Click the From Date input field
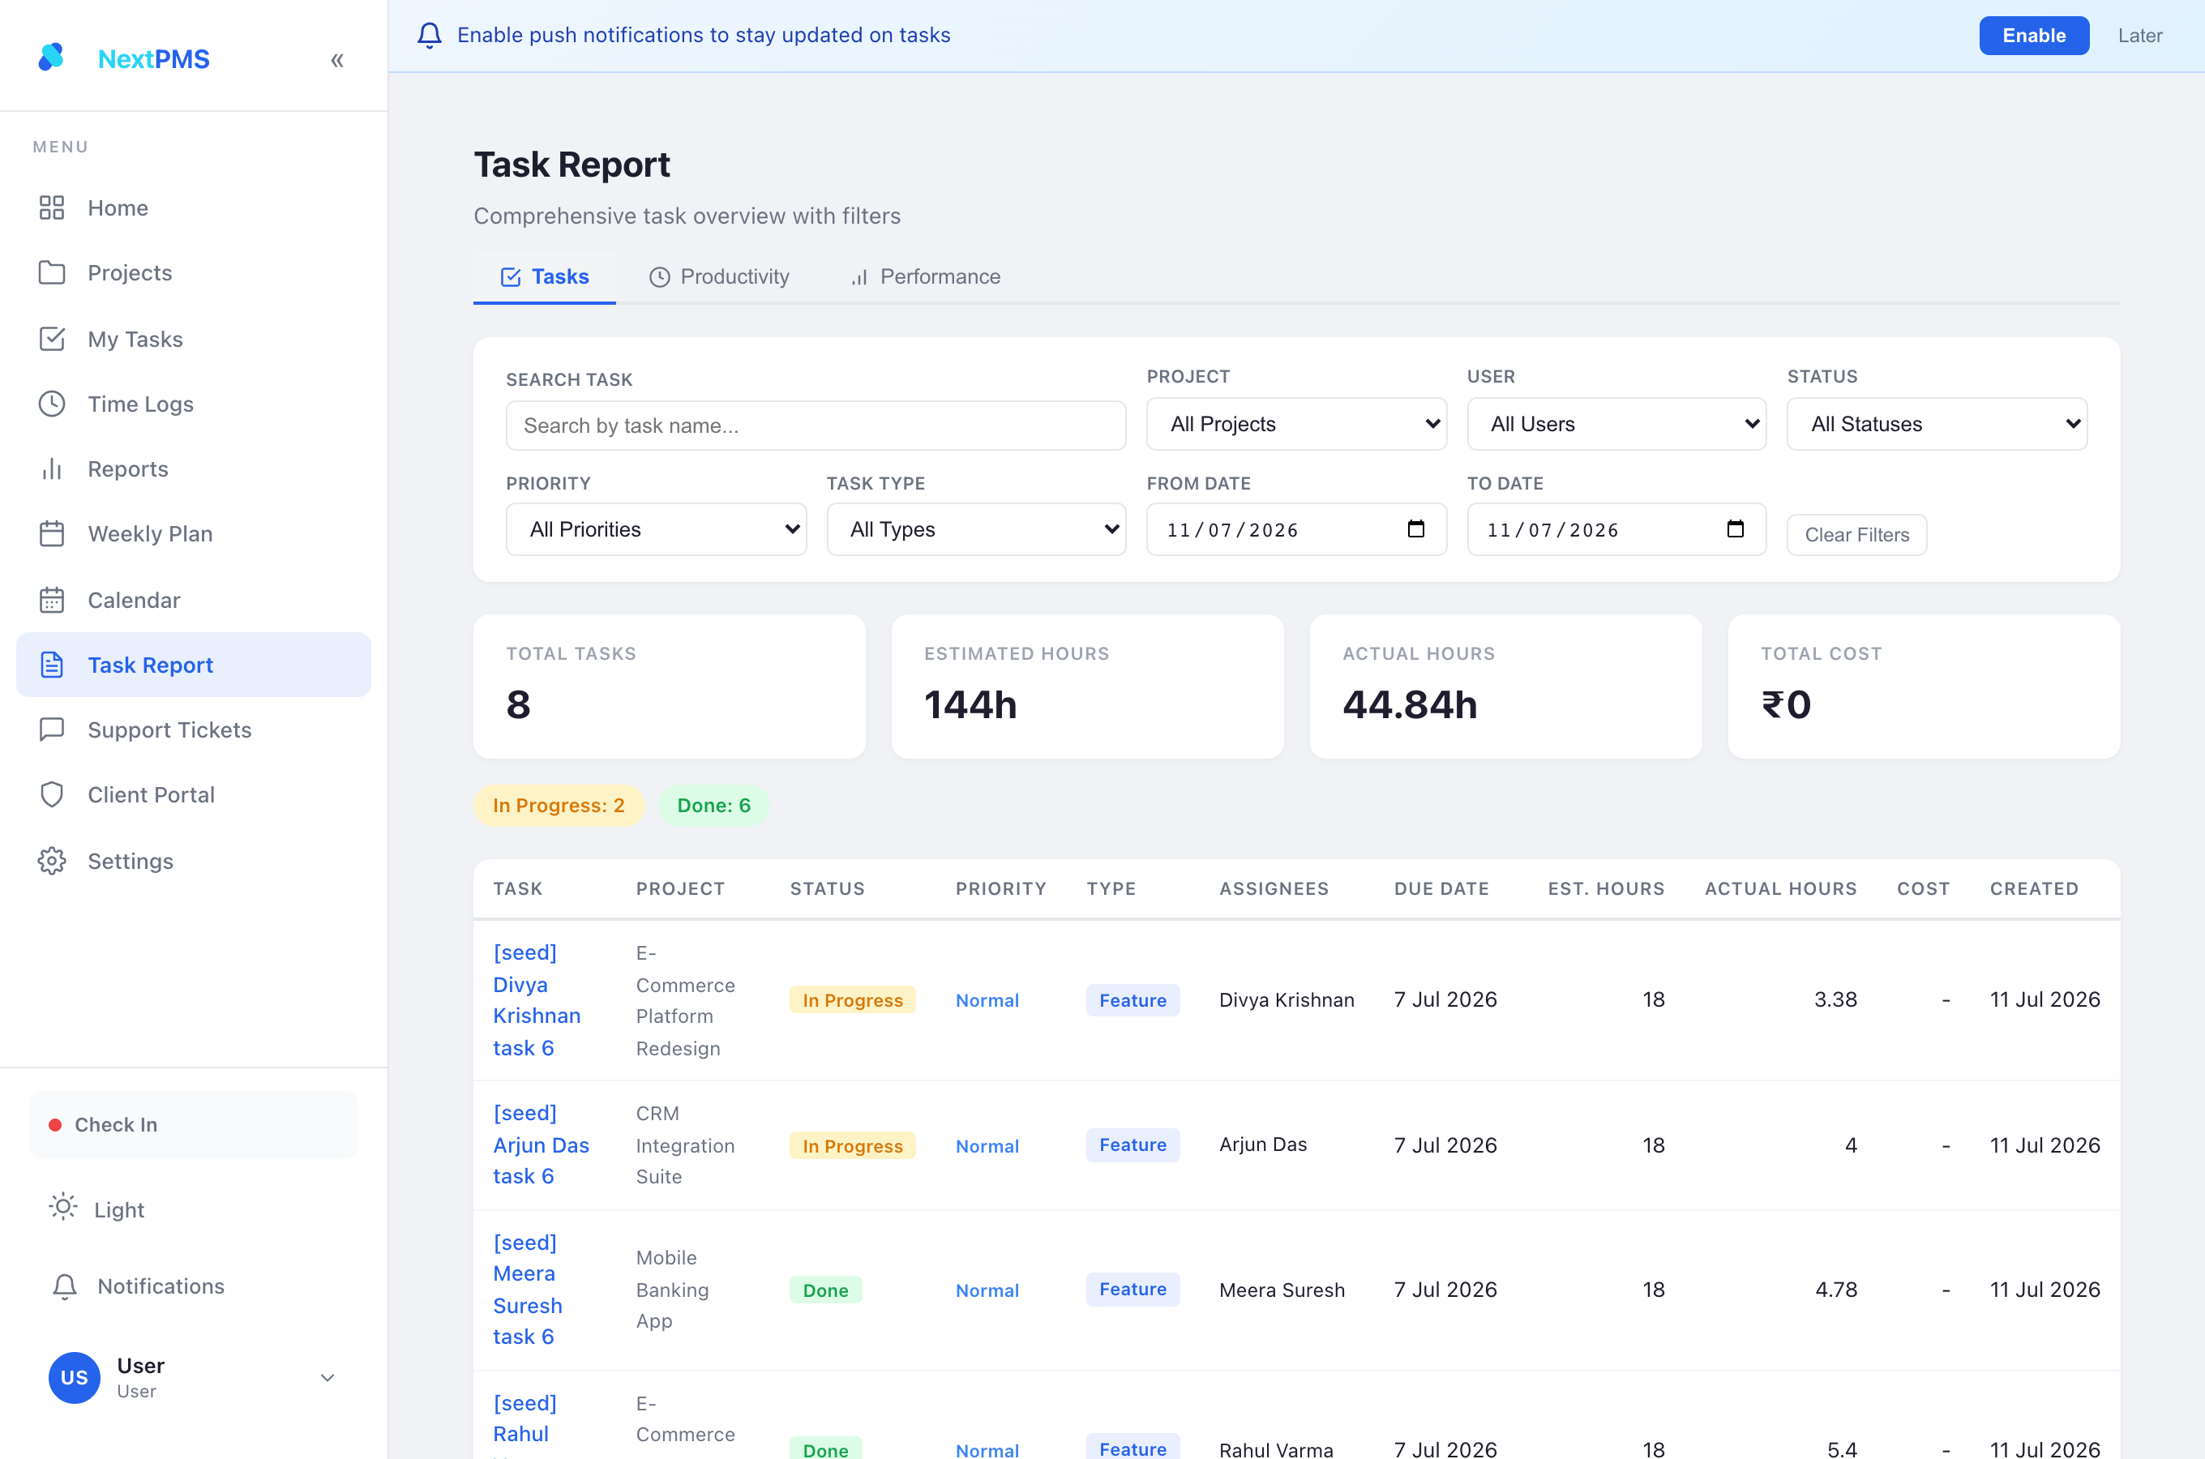 point(1296,529)
